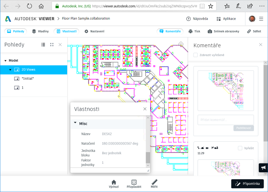This screenshot has height=192, width=268.
Task: Click the properties panel resize grip
Action: tap(148, 170)
